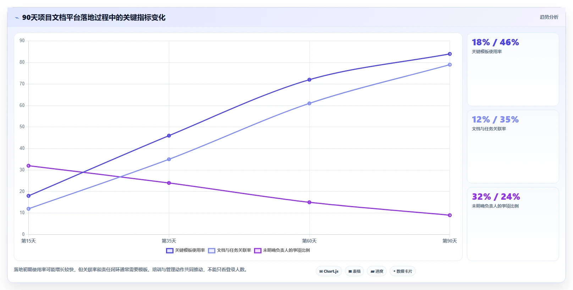Click the 文档与任务关联率 point at 第90天

pos(450,65)
